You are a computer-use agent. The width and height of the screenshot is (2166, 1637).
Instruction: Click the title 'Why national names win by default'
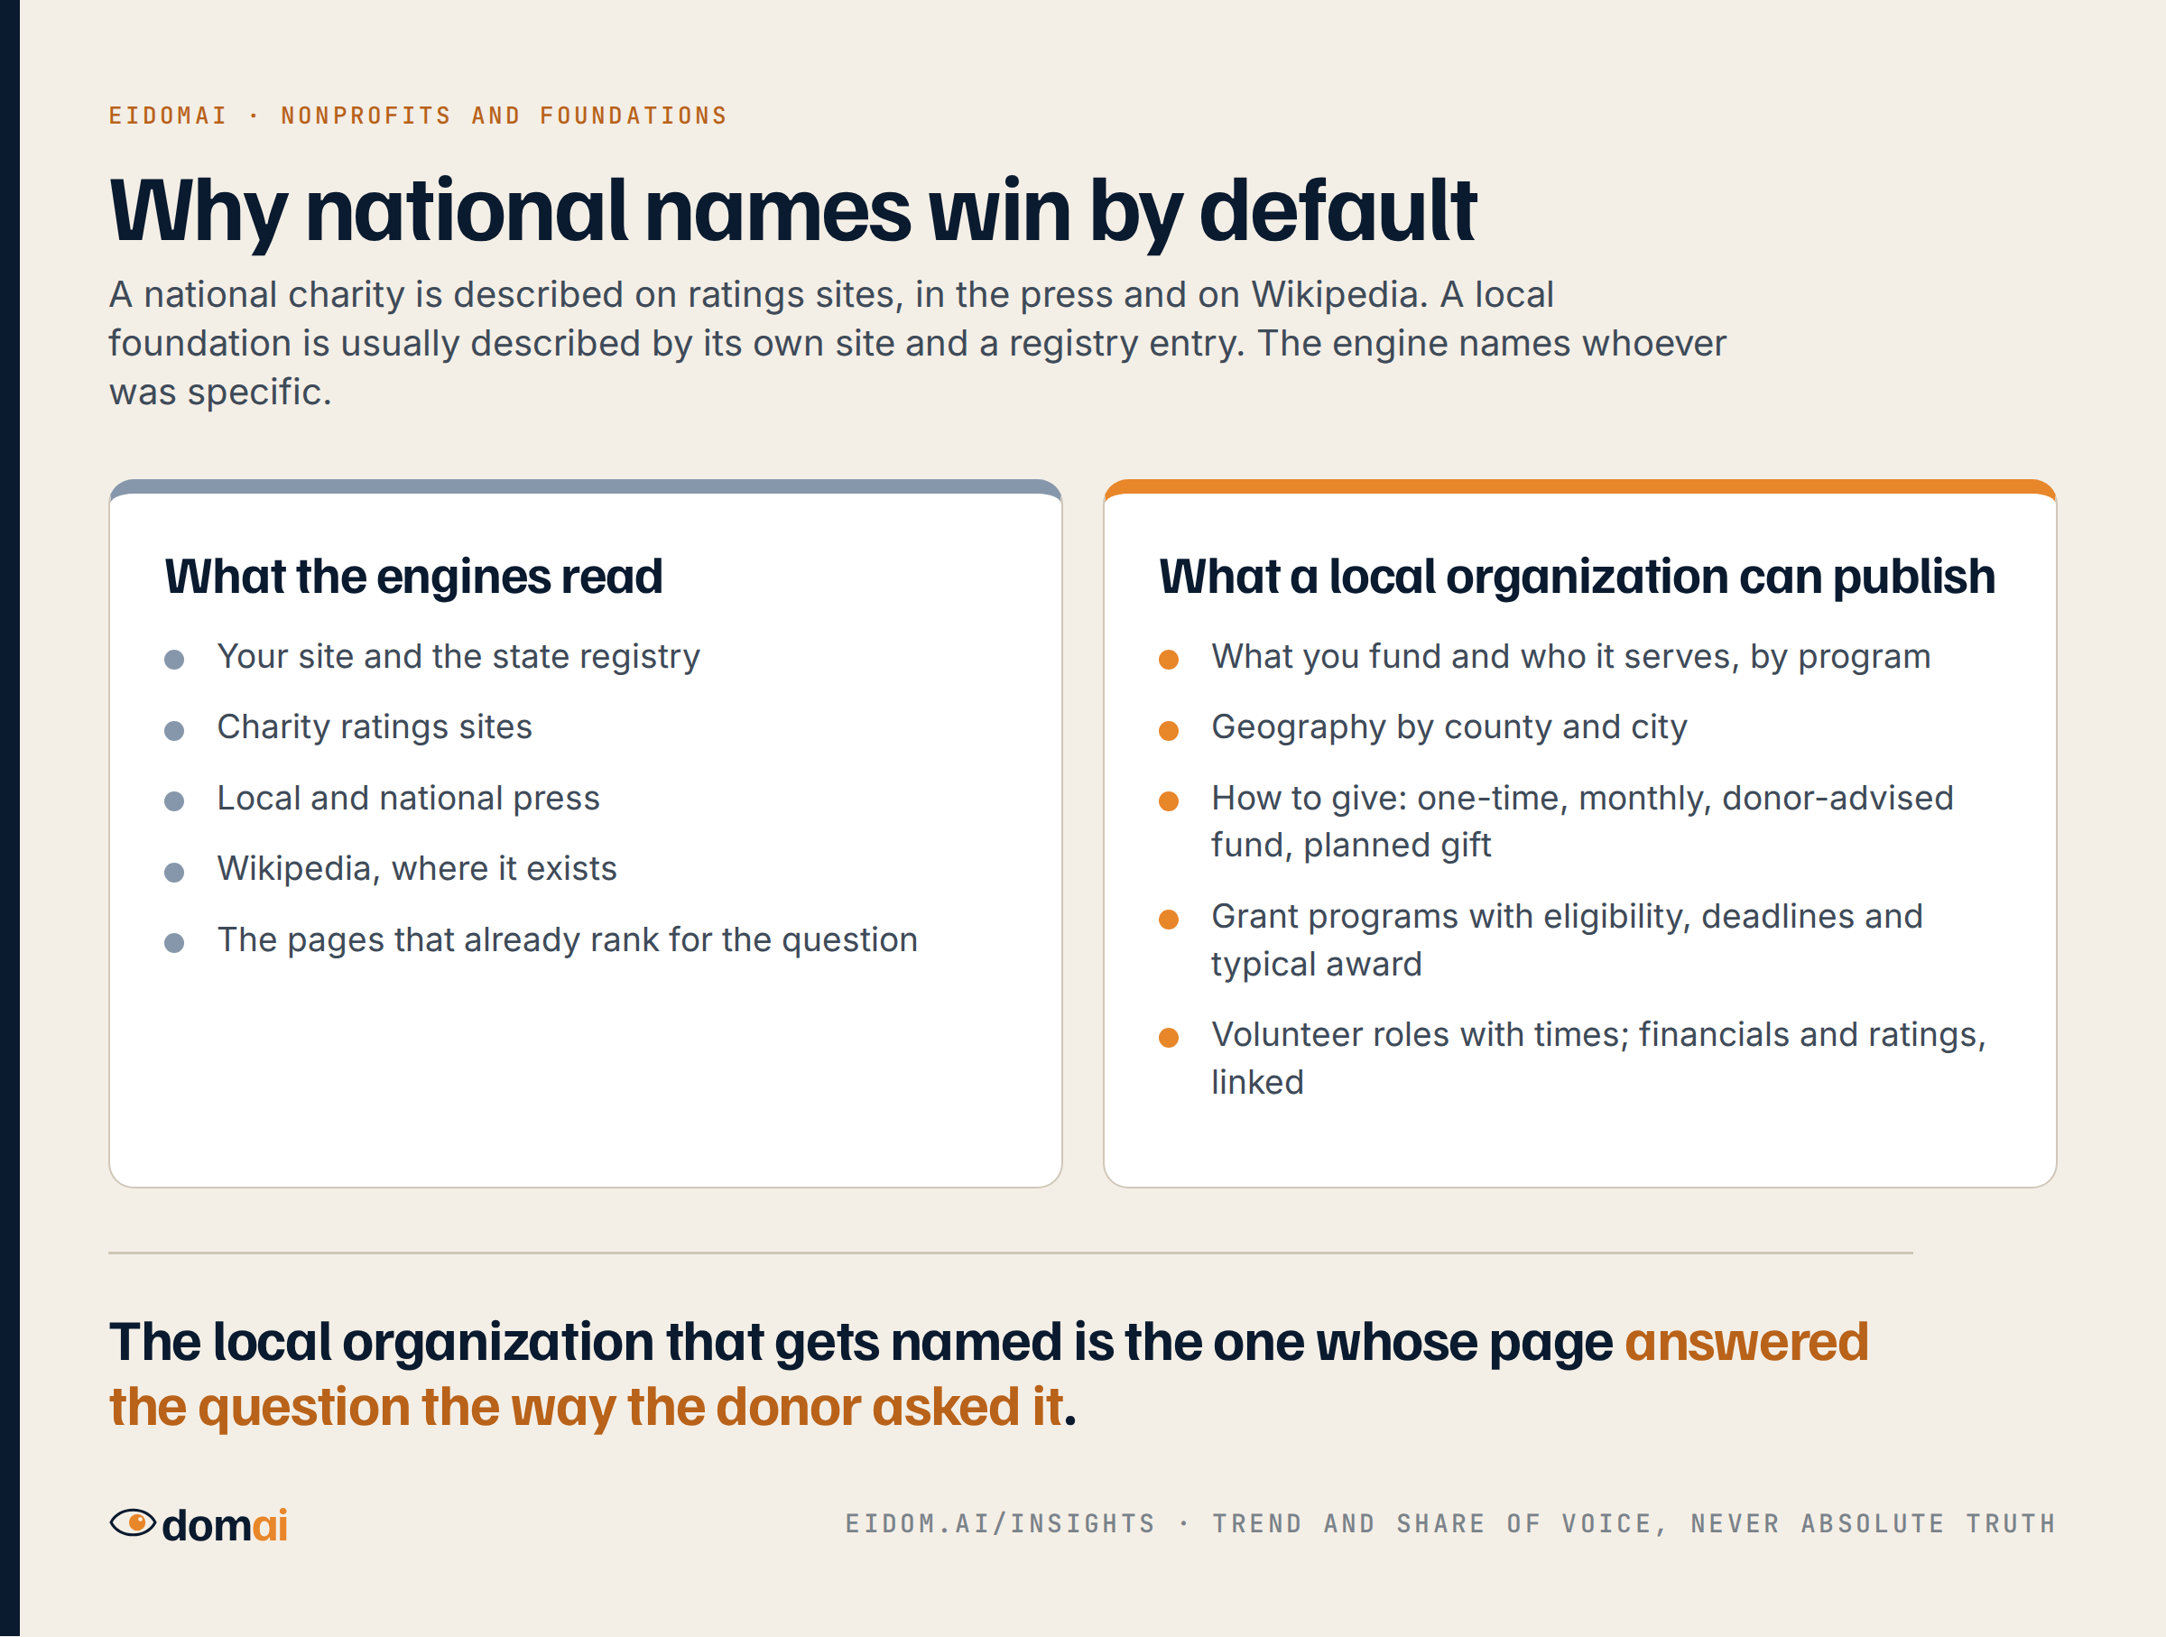point(792,209)
